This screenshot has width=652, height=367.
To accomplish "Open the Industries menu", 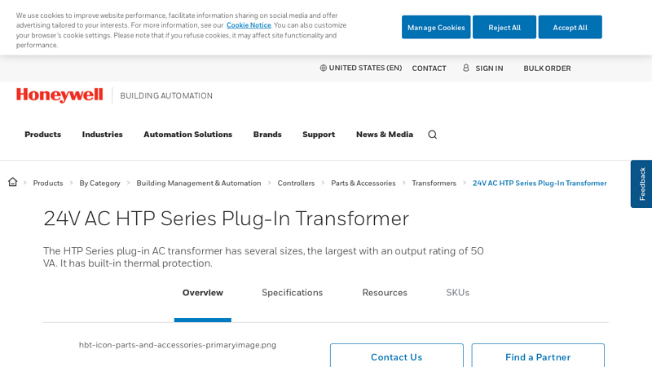I will (x=103, y=135).
